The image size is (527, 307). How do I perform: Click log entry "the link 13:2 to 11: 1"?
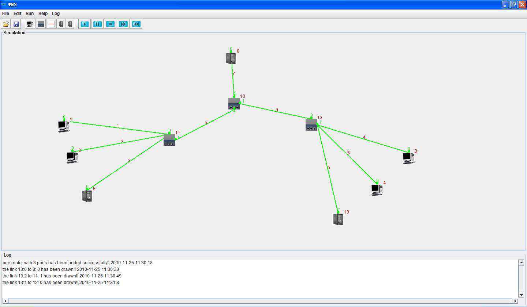62,276
